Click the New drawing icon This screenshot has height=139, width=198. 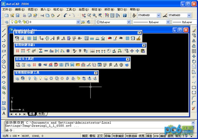pyautogui.click(x=7, y=15)
